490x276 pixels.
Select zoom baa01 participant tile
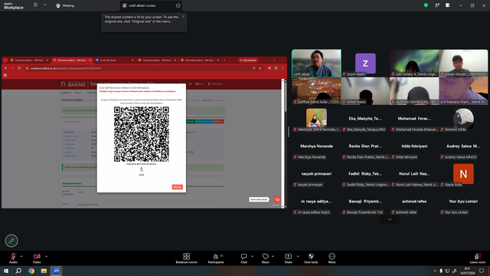[365, 63]
